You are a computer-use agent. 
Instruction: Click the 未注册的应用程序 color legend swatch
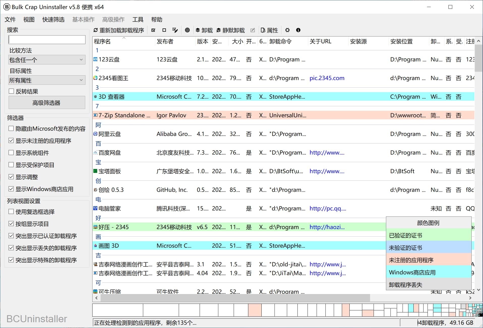[428, 260]
